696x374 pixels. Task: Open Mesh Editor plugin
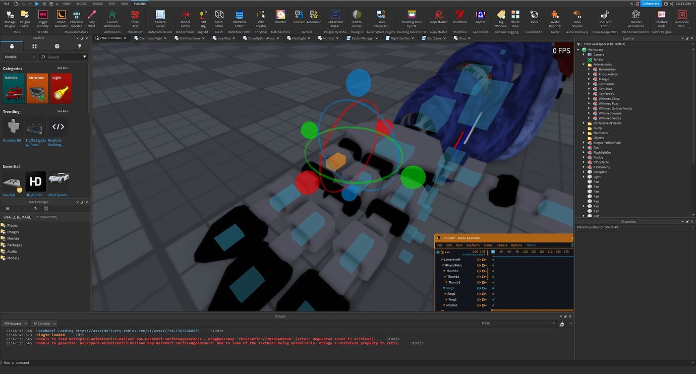tap(219, 18)
